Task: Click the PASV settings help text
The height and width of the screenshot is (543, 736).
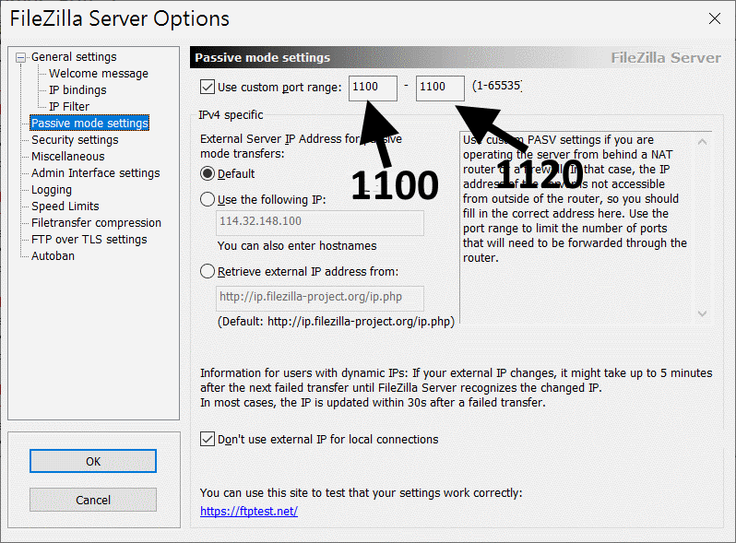Action: click(x=575, y=199)
